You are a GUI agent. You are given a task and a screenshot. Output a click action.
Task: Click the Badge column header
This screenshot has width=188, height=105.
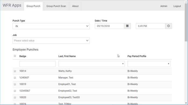click(23, 56)
